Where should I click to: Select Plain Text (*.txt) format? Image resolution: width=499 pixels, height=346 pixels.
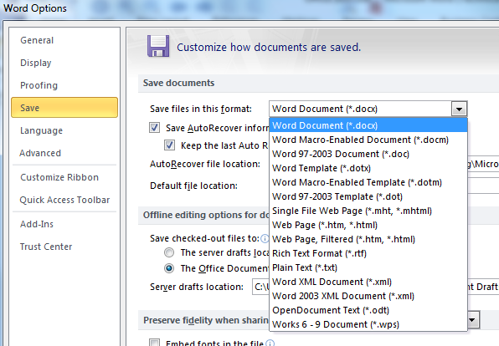pos(368,267)
